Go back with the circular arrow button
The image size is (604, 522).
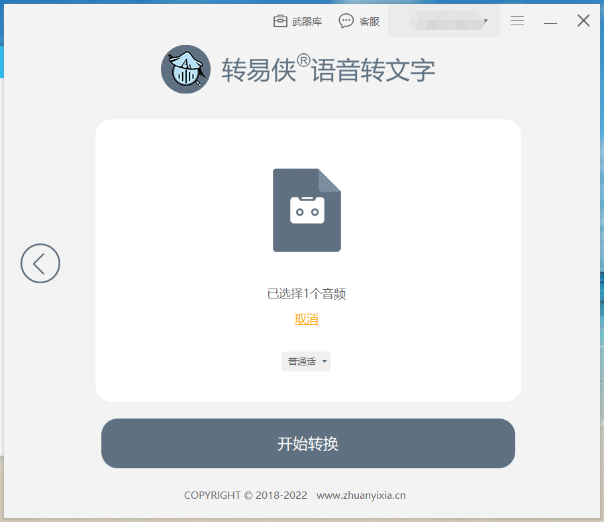coord(40,263)
